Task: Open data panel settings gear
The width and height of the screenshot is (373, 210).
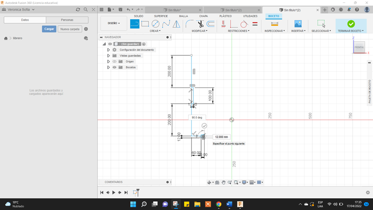Action: click(x=86, y=29)
